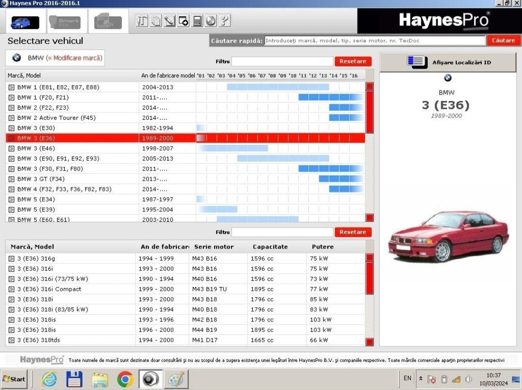522x390 pixels.
Task: Click Resetare beside the upper model filter
Action: pos(353,61)
